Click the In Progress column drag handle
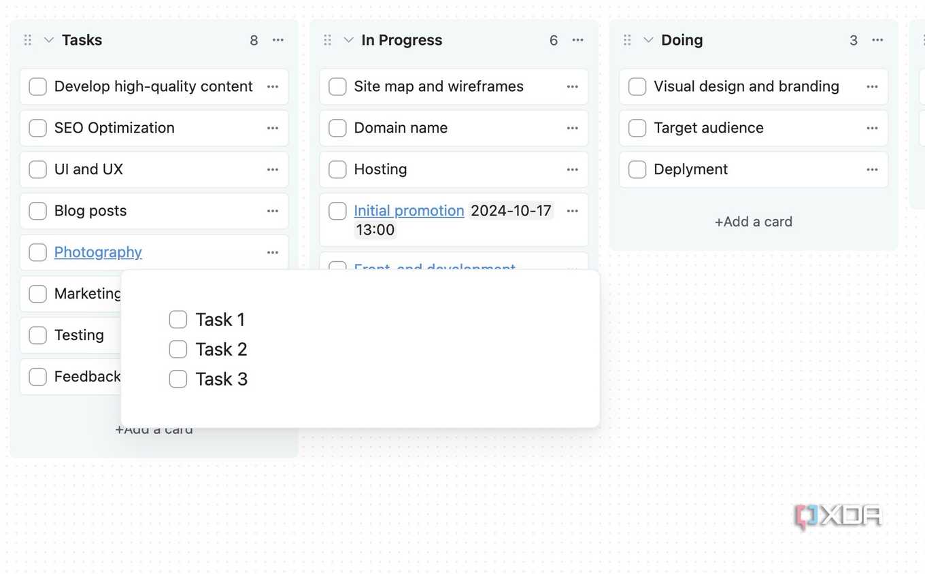Viewport: 925px width, 574px height. [x=327, y=40]
